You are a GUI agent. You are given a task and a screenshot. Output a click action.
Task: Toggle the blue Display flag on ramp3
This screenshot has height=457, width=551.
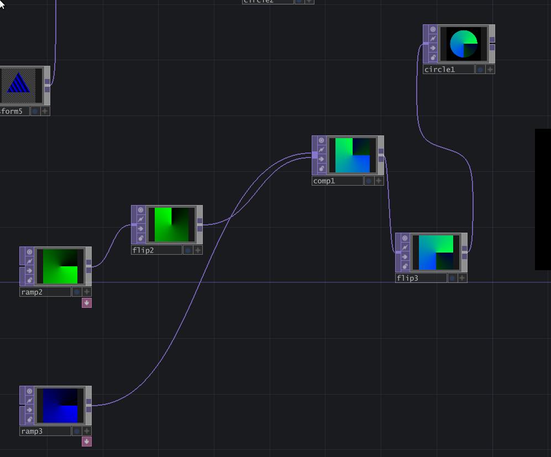click(x=77, y=431)
